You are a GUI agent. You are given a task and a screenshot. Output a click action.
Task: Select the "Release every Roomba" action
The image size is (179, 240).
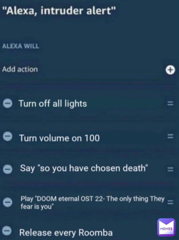66,233
